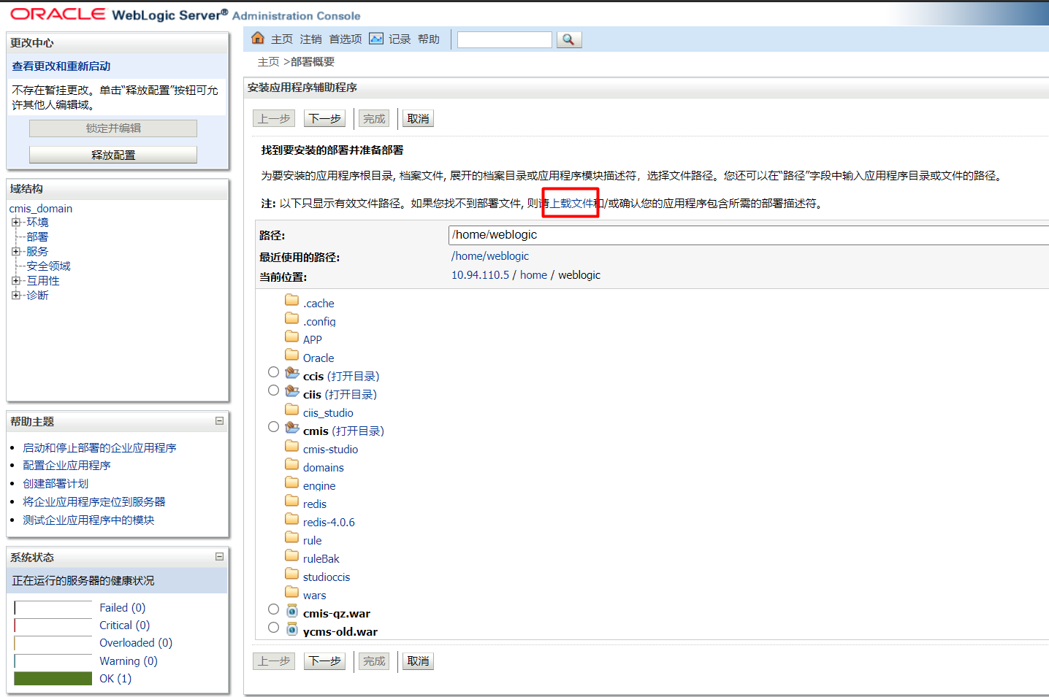Select the ycms-old.war radio button
Image resolution: width=1049 pixels, height=697 pixels.
pos(273,628)
